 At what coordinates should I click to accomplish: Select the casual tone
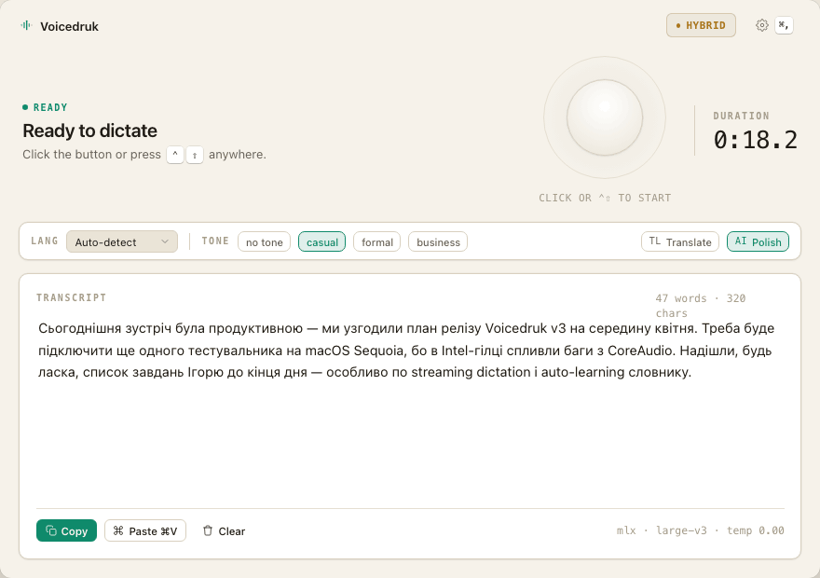click(321, 241)
